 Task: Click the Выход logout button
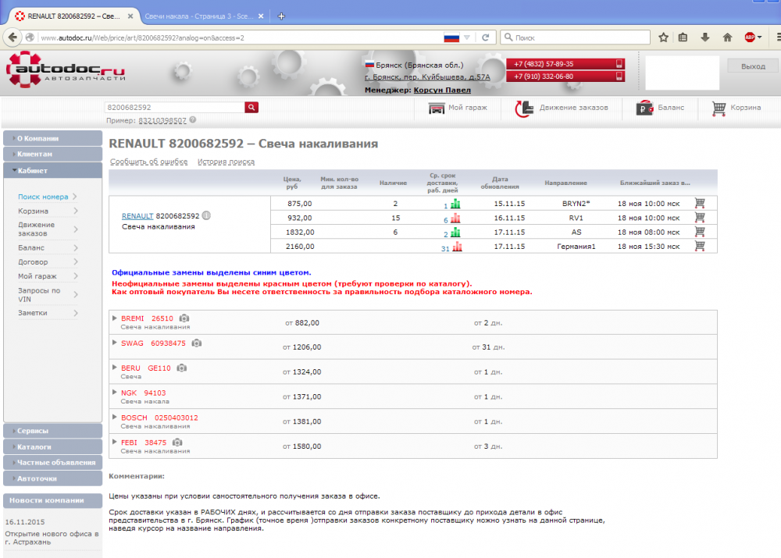(x=753, y=66)
